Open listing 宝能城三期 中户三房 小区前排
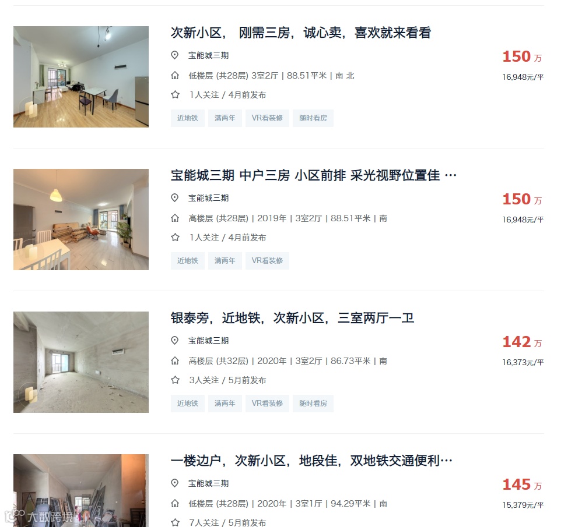The image size is (561, 527). 313,175
